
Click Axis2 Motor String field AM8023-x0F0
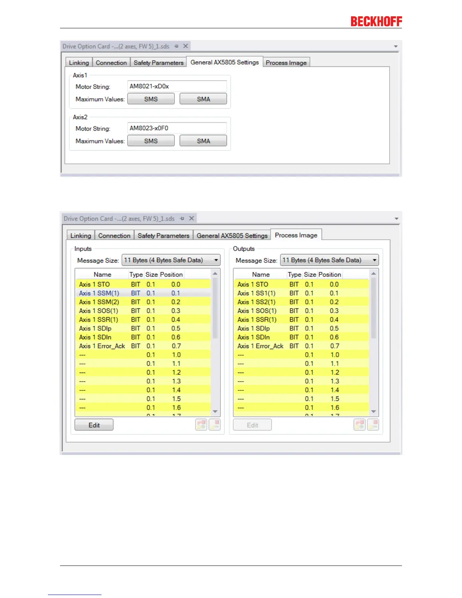177,128
